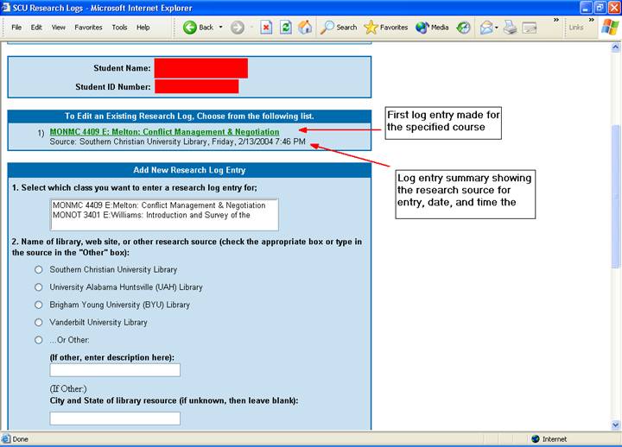Screen dimensions: 622x447
Task: Click the Other source description text field
Action: [x=115, y=370]
